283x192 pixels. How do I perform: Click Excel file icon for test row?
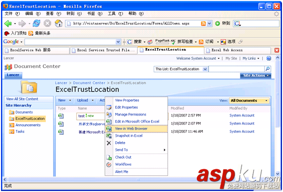tap(61, 116)
